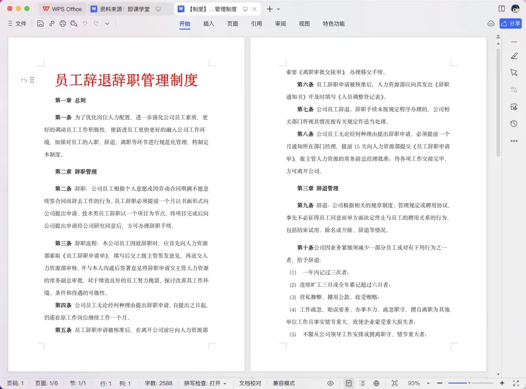Click the split-view marker above the scrollbar
The width and height of the screenshot is (526, 389).
pyautogui.click(x=498, y=37)
